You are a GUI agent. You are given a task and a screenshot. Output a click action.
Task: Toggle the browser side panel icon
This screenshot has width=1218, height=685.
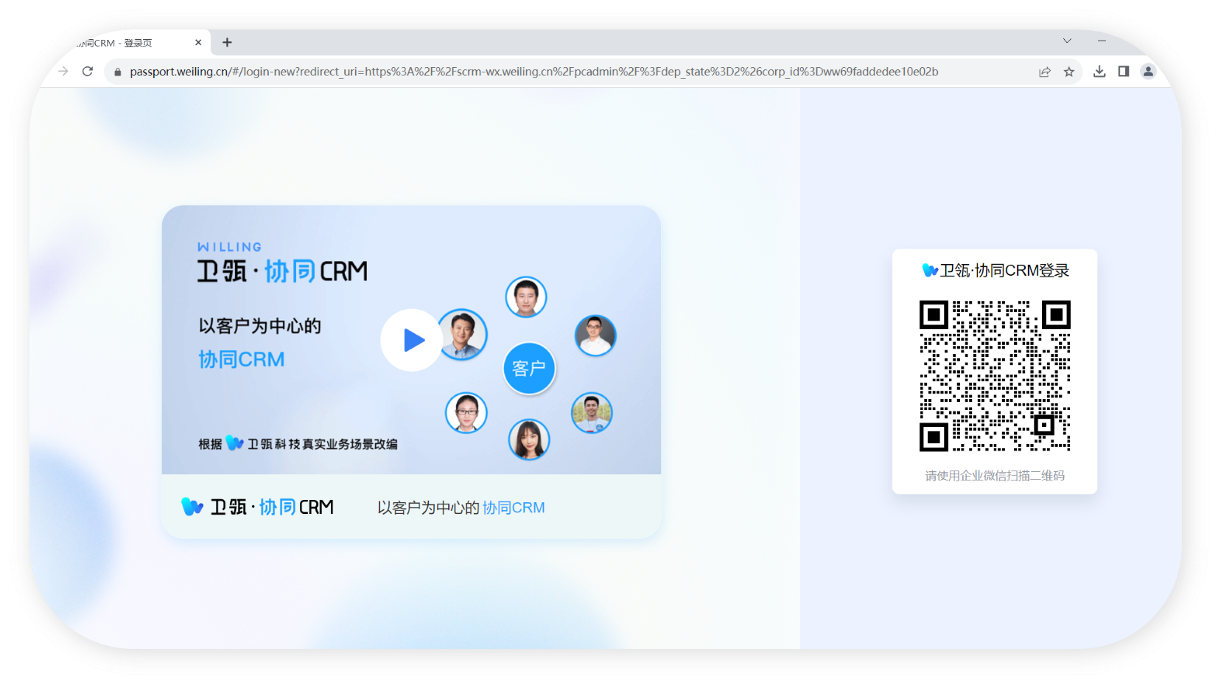click(x=1124, y=72)
